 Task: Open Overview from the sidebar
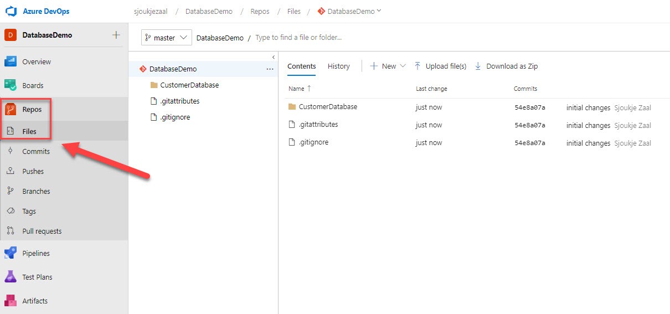pyautogui.click(x=37, y=61)
